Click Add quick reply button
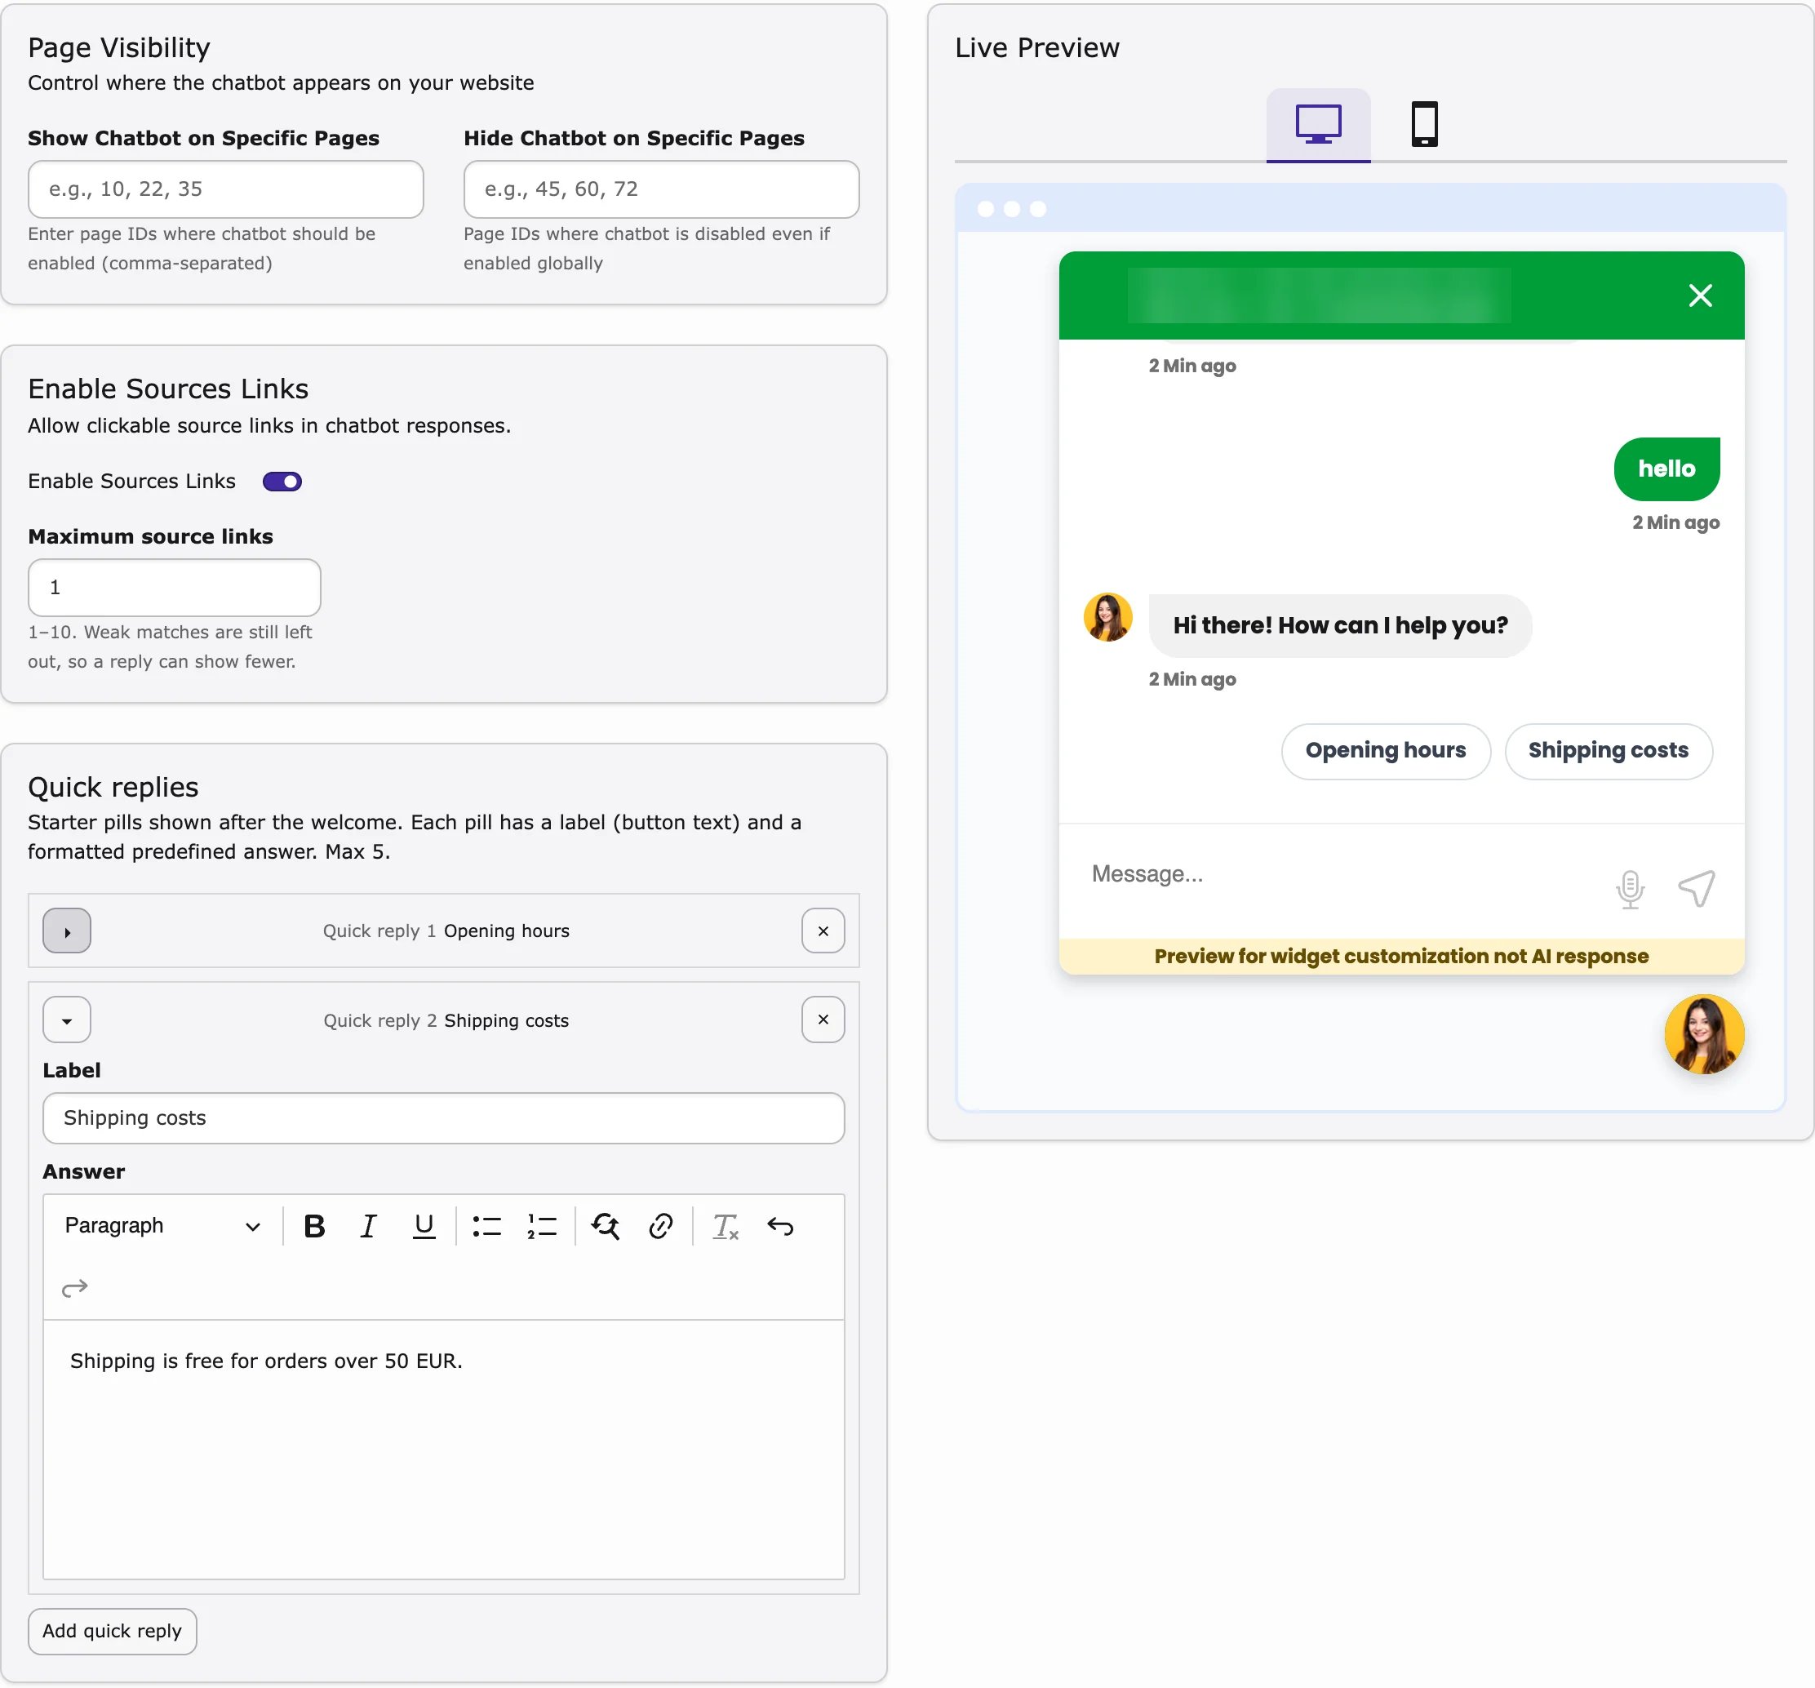This screenshot has height=1688, width=1815. point(113,1632)
